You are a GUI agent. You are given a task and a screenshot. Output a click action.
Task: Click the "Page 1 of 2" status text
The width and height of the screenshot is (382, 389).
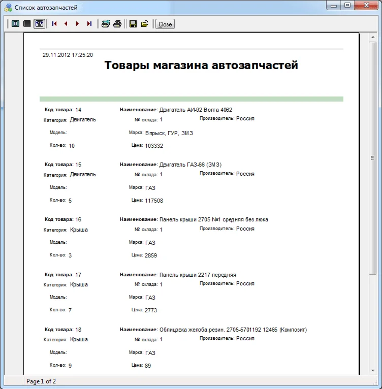click(41, 381)
